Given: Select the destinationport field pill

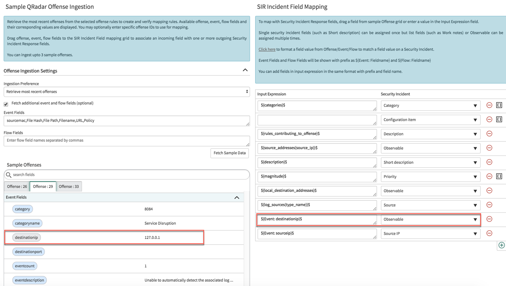Looking at the screenshot, I should tap(28, 252).
